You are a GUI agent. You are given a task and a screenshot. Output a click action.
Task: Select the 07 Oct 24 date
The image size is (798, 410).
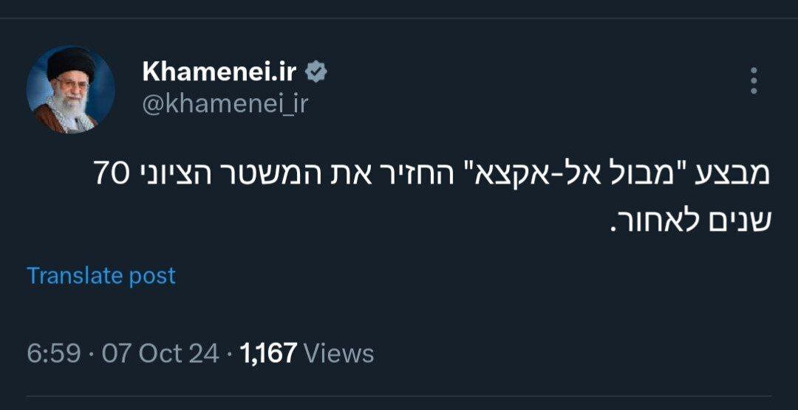coord(160,353)
